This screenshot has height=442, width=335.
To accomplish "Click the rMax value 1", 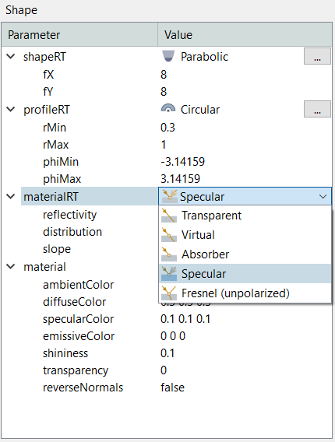I will pos(164,145).
